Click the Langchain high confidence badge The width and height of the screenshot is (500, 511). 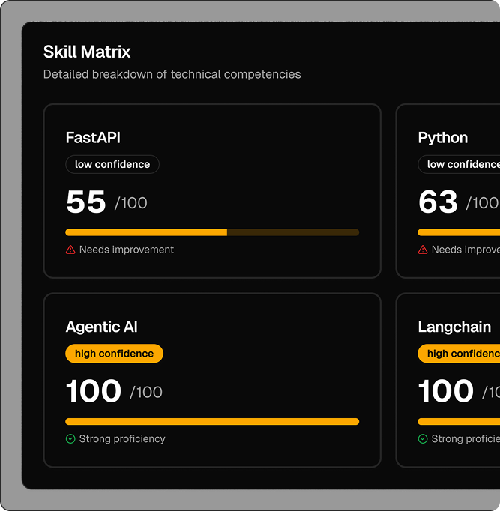tap(459, 354)
